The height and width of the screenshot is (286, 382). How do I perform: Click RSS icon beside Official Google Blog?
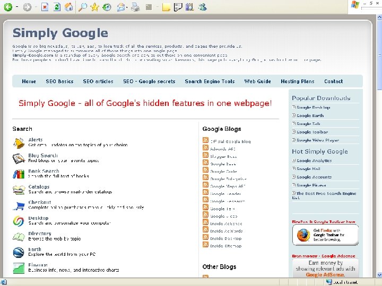(206, 140)
